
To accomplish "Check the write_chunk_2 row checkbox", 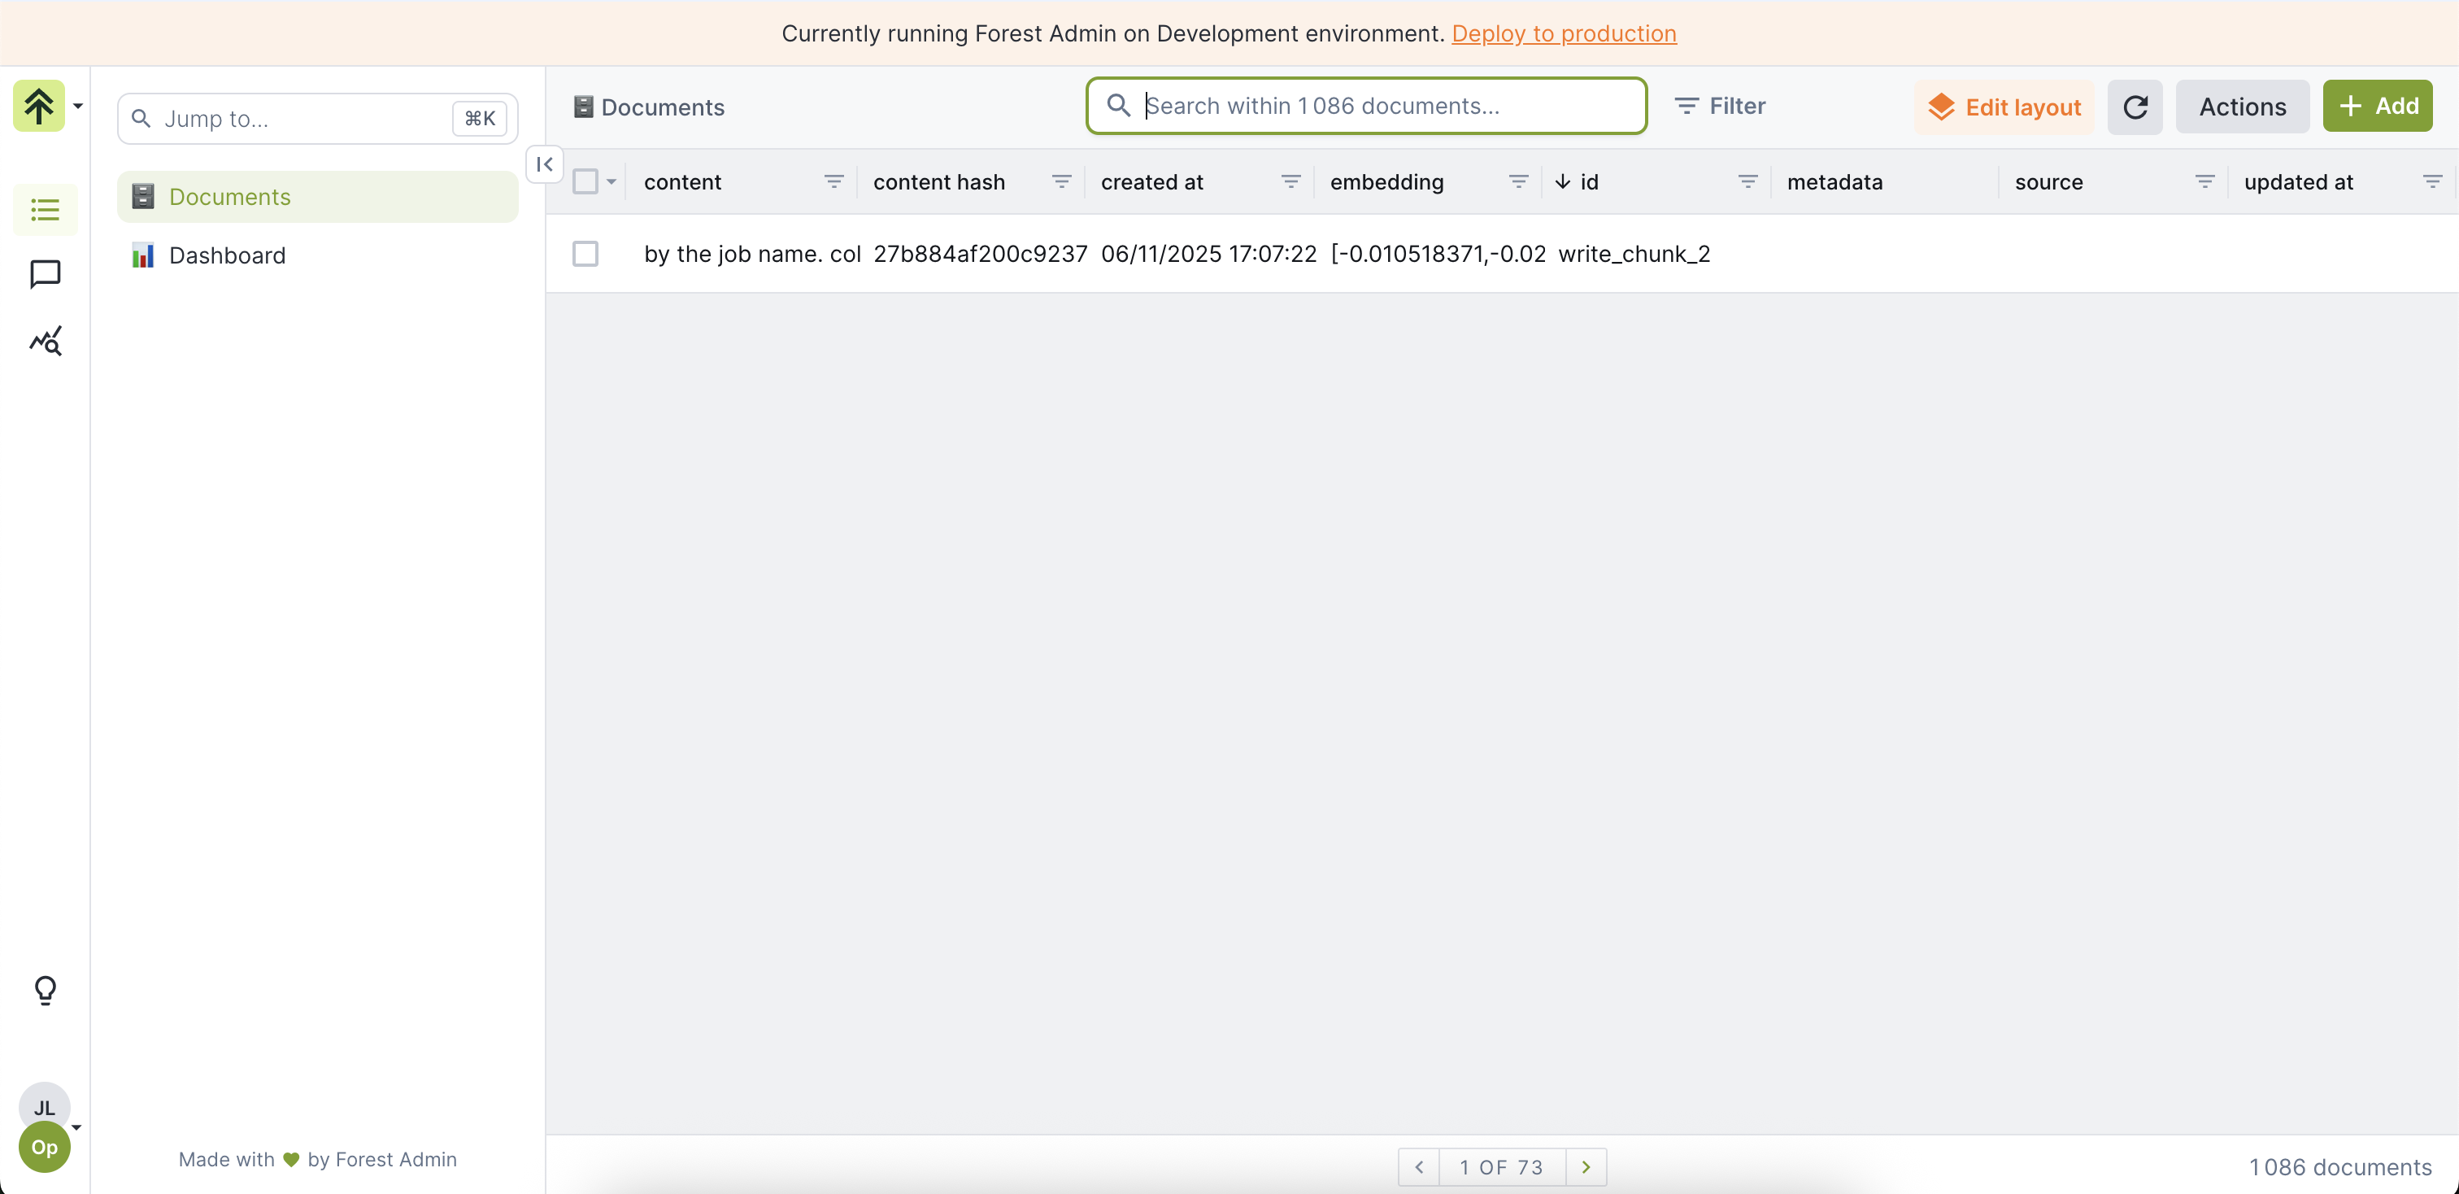I will point(585,254).
